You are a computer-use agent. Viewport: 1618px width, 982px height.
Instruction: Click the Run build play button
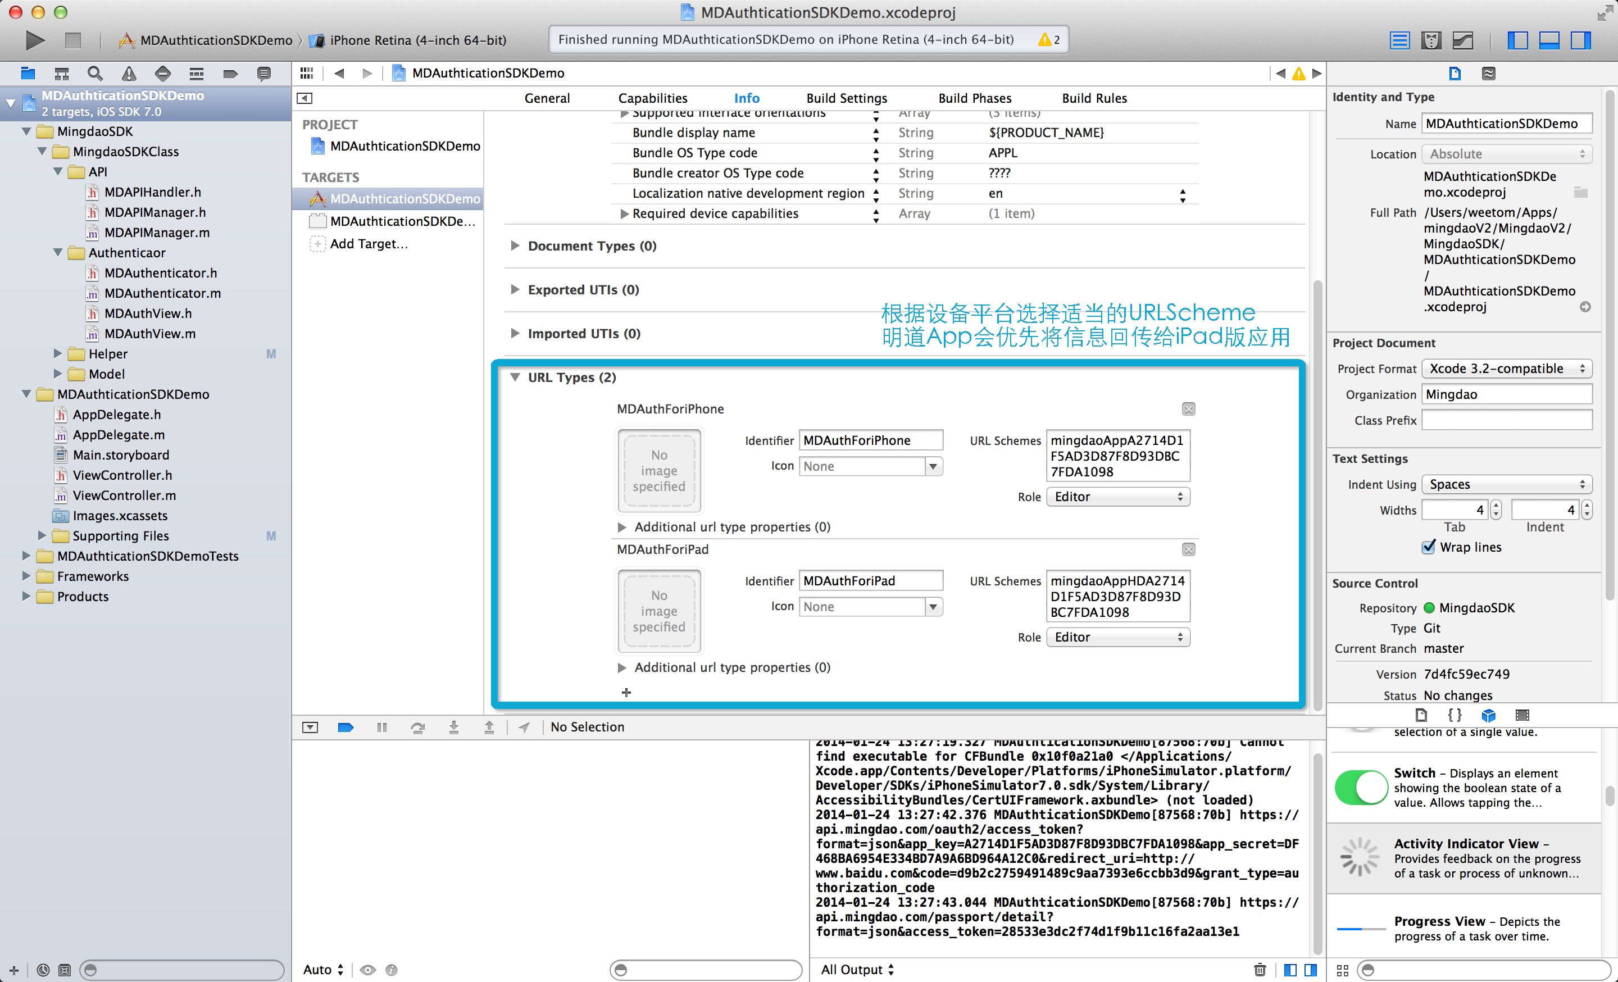point(35,40)
